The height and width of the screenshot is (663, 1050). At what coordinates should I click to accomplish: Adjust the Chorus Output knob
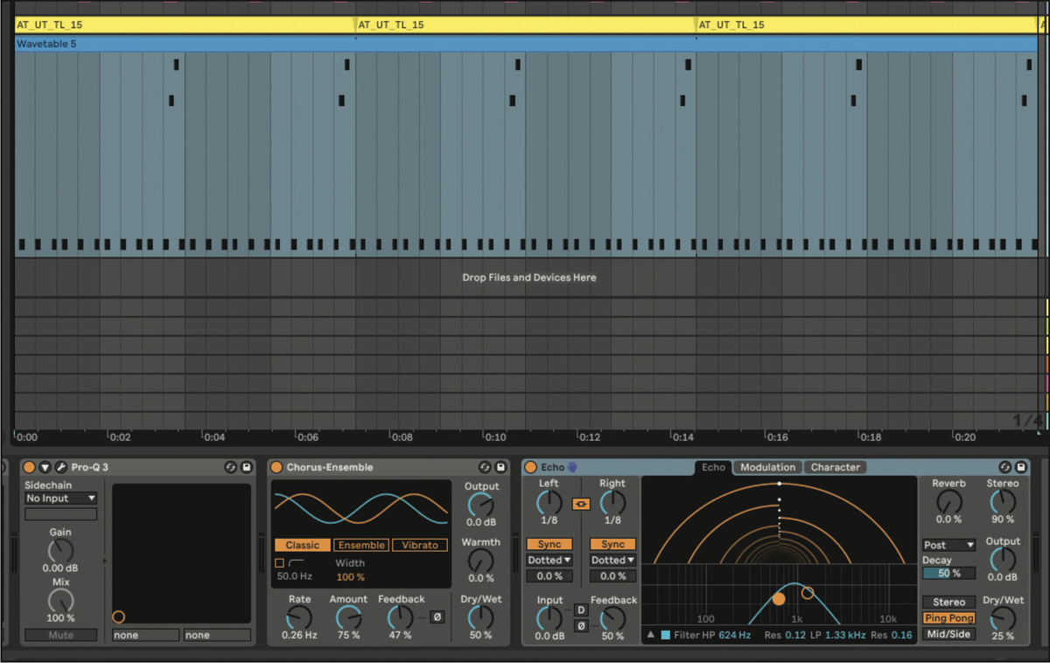pos(480,505)
